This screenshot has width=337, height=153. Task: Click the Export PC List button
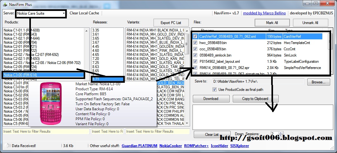tap(171, 22)
